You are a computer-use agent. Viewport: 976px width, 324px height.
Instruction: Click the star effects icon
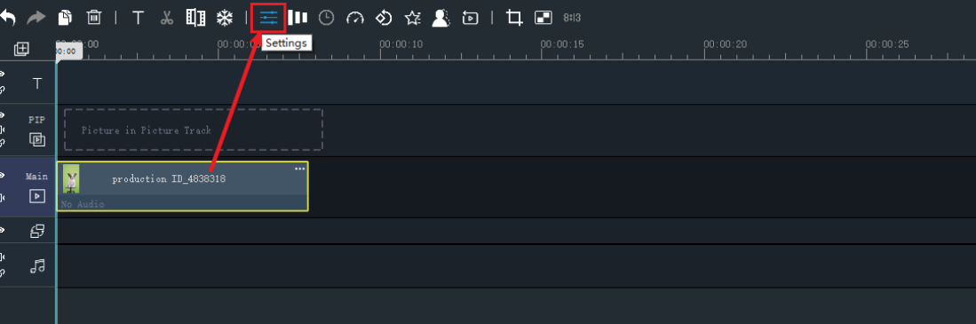[412, 18]
